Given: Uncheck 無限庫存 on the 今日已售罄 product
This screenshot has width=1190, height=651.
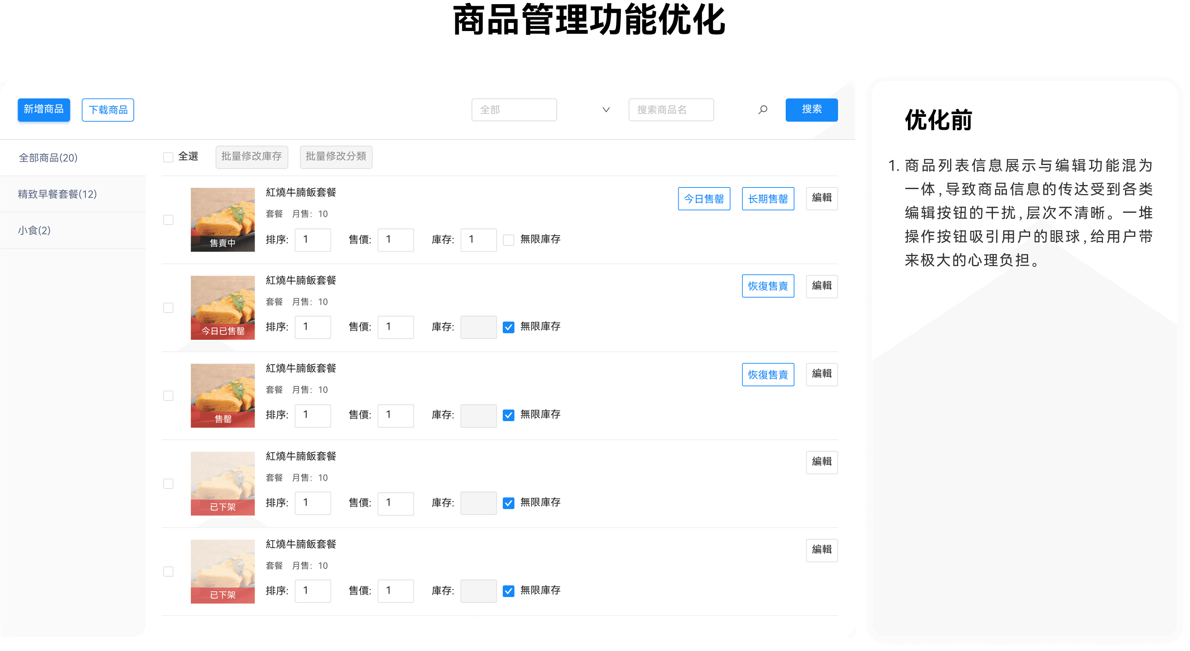Looking at the screenshot, I should pos(508,328).
